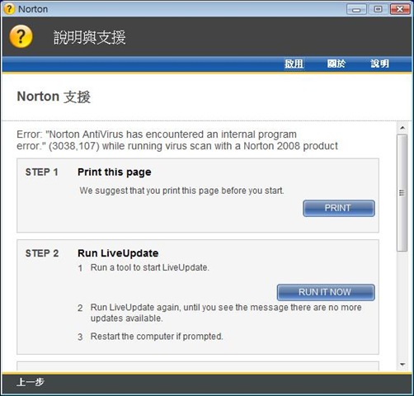Go back with 上一步
414x396 pixels.
(31, 382)
